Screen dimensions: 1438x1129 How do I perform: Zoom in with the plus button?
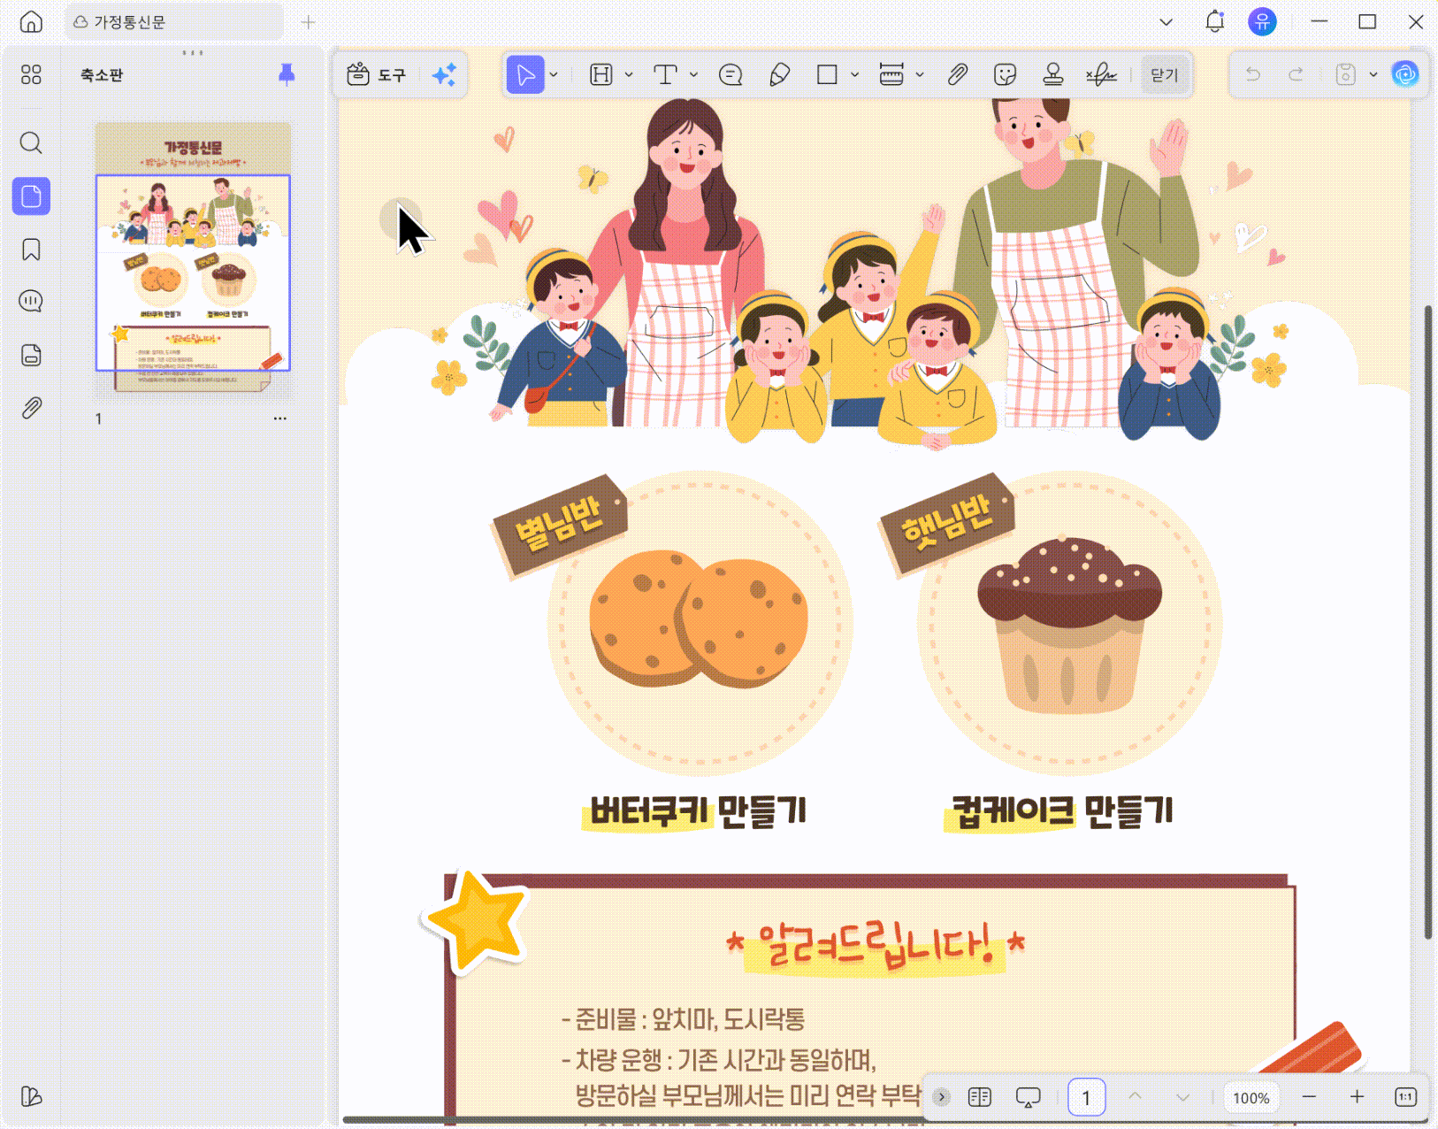[1358, 1097]
